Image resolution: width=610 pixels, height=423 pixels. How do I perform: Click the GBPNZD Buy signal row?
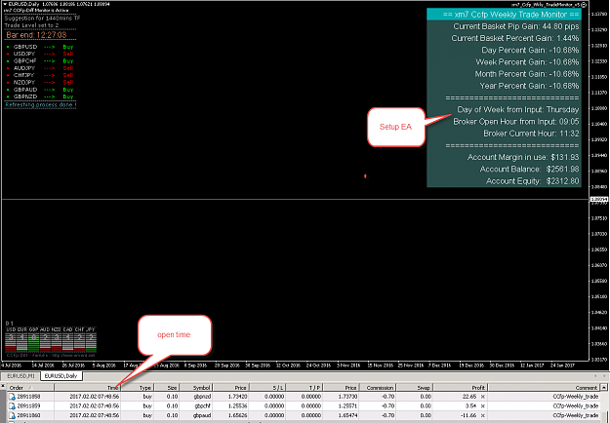point(40,96)
